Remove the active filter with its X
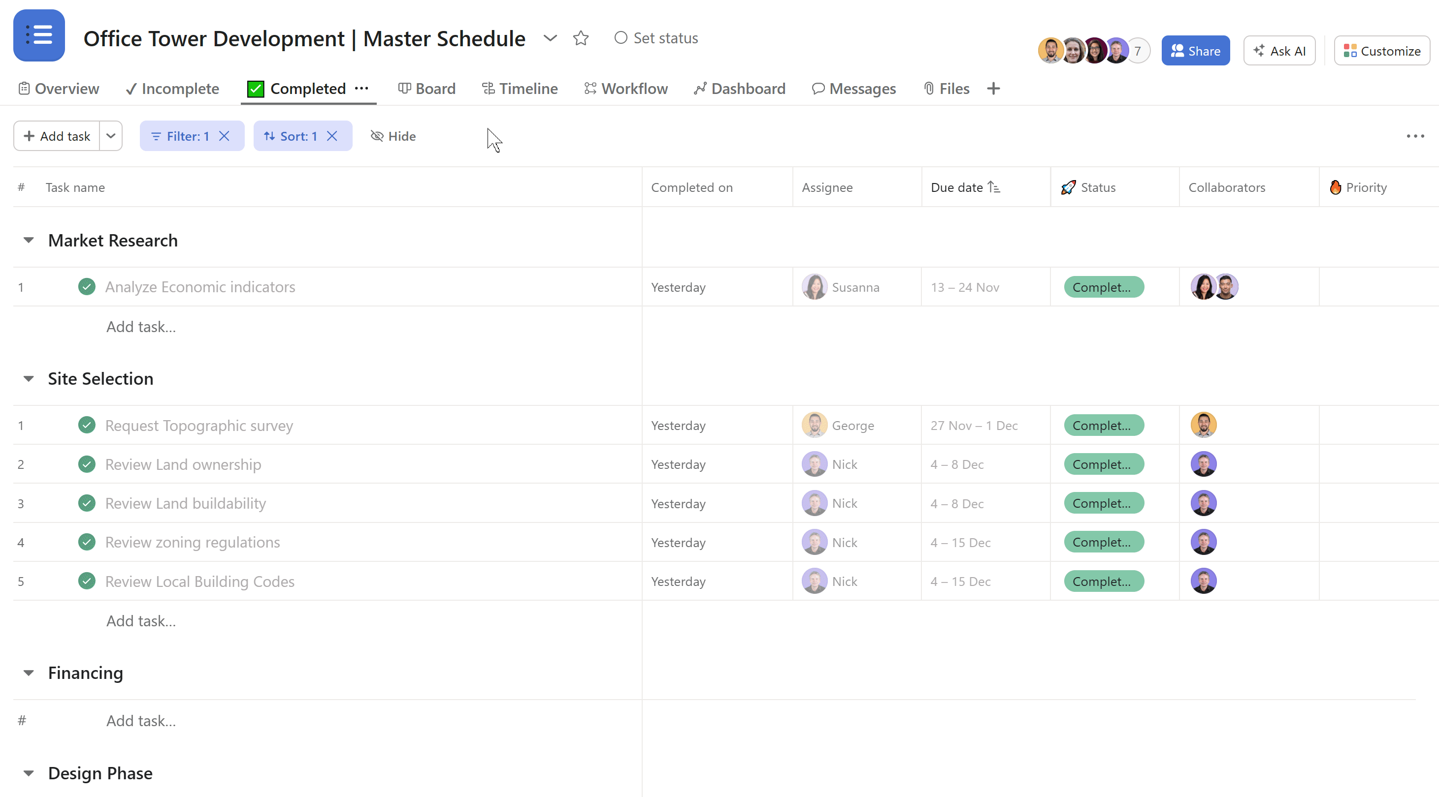The image size is (1439, 797). 225,136
